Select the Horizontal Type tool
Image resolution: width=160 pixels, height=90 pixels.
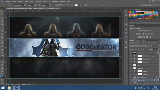tap(2, 59)
